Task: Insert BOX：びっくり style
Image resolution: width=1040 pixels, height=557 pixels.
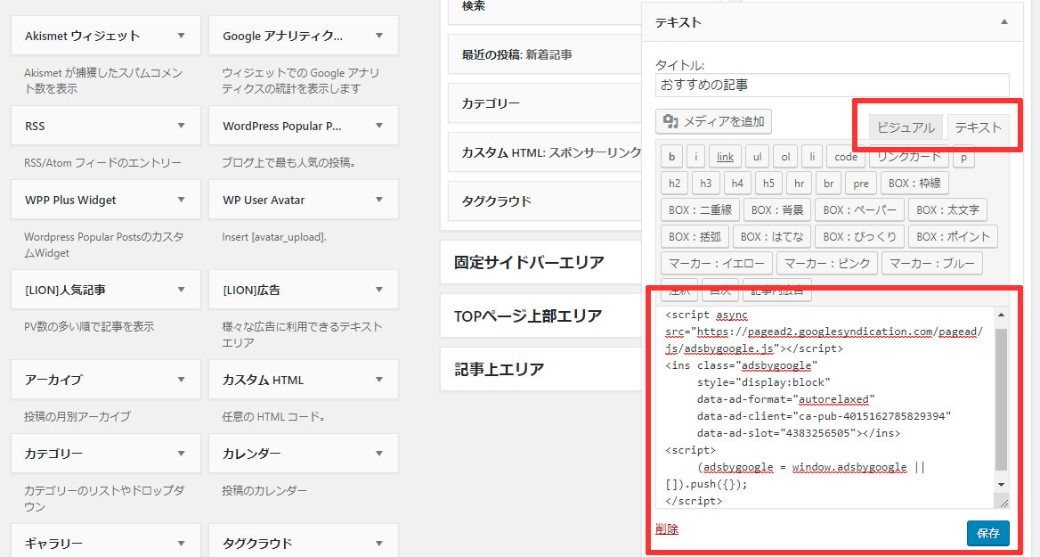Action: [x=859, y=236]
